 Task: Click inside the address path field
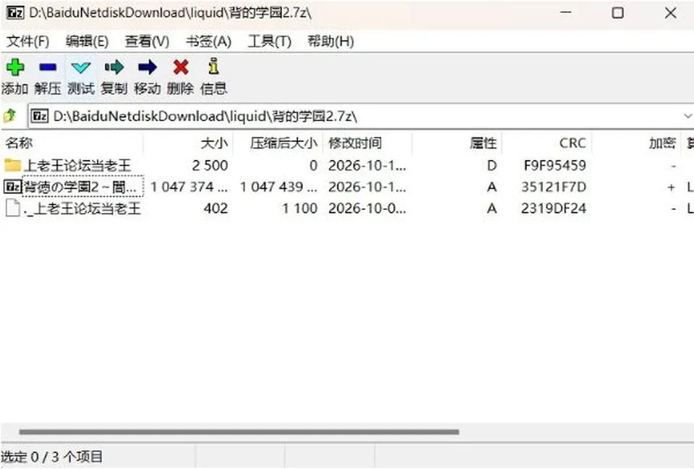click(354, 116)
